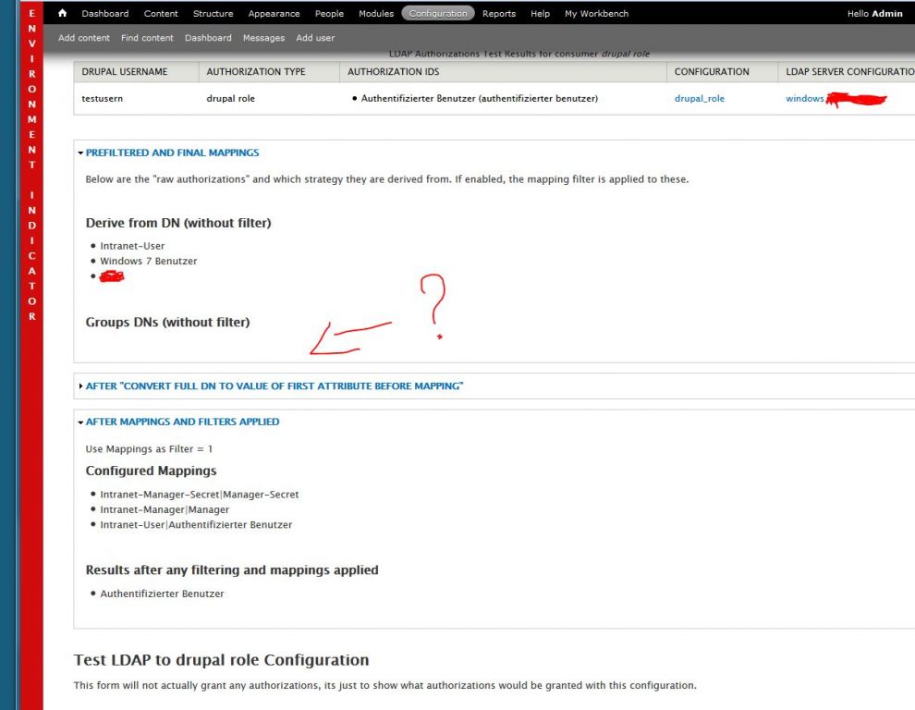Open the Dashboard admin menu
915x710 pixels.
[x=105, y=14]
